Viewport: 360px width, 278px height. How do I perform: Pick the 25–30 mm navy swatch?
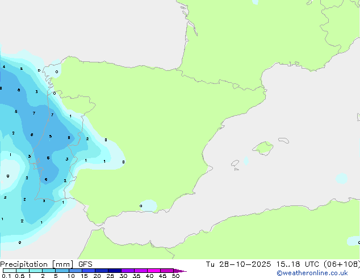click(x=114, y=271)
